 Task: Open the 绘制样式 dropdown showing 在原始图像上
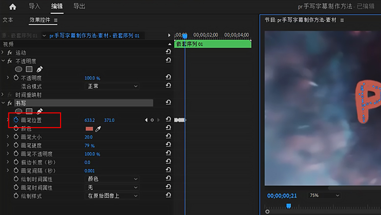(x=112, y=196)
